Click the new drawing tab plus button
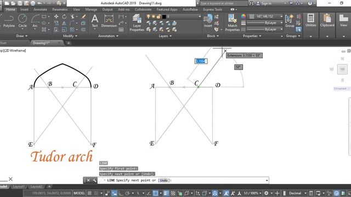This screenshot has height=197, width=351. 69,43
